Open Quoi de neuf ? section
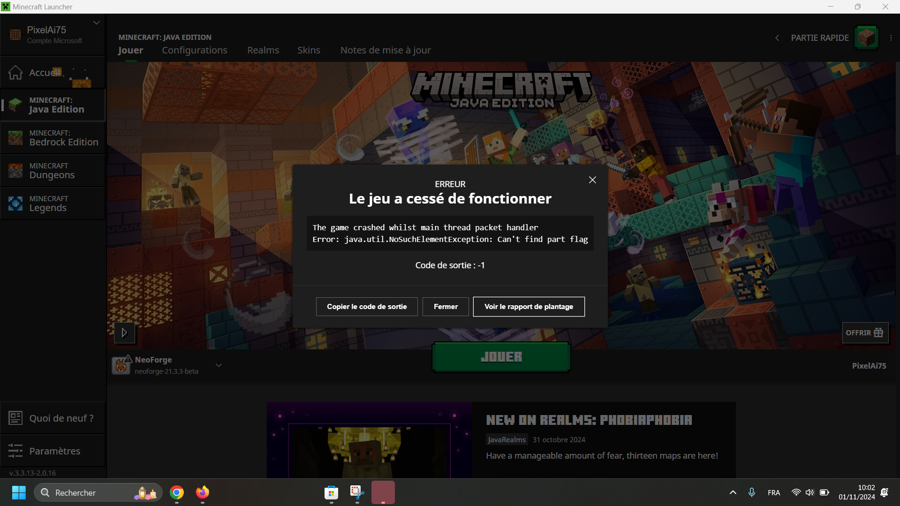 (x=53, y=418)
